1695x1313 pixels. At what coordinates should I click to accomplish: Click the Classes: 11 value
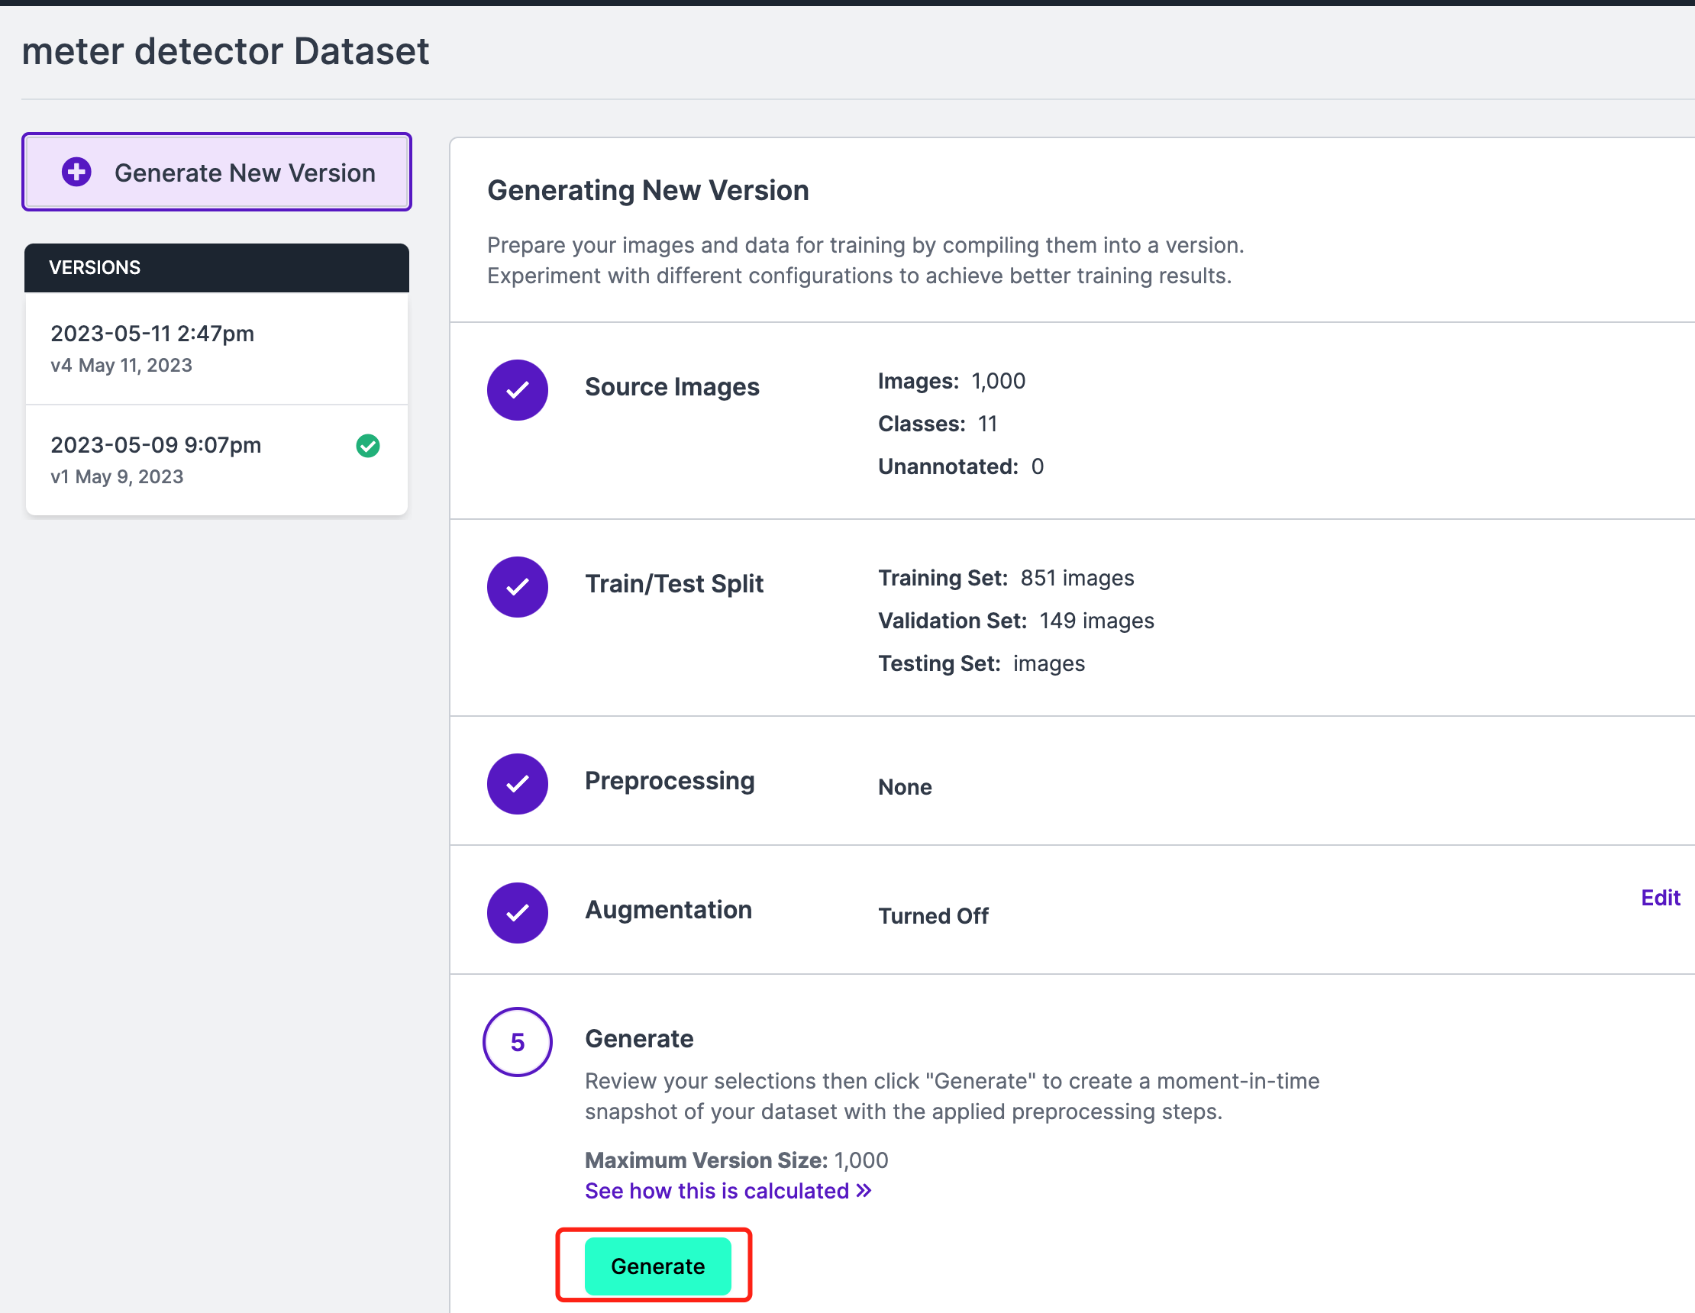938,424
